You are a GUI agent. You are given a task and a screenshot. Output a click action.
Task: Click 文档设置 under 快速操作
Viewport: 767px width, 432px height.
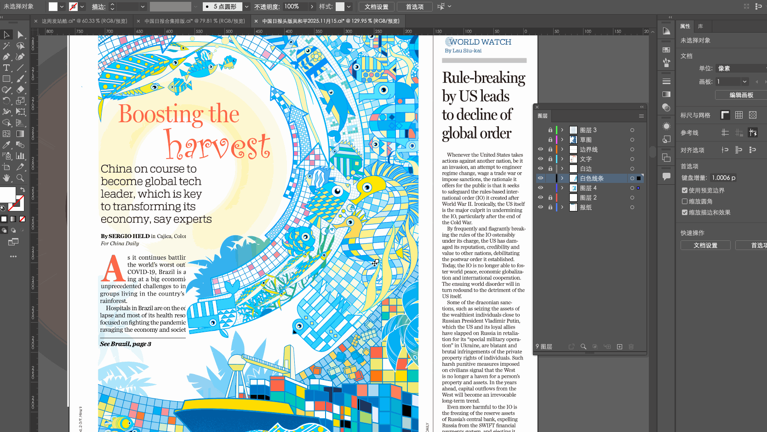tap(705, 245)
